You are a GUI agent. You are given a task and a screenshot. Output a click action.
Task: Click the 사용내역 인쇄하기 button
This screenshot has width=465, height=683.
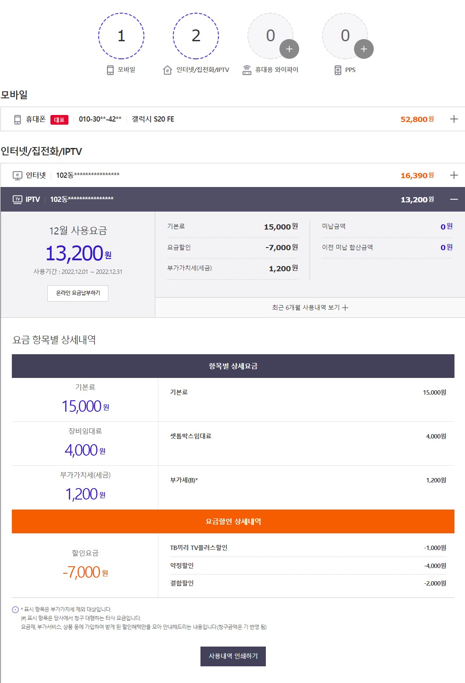coord(233,656)
